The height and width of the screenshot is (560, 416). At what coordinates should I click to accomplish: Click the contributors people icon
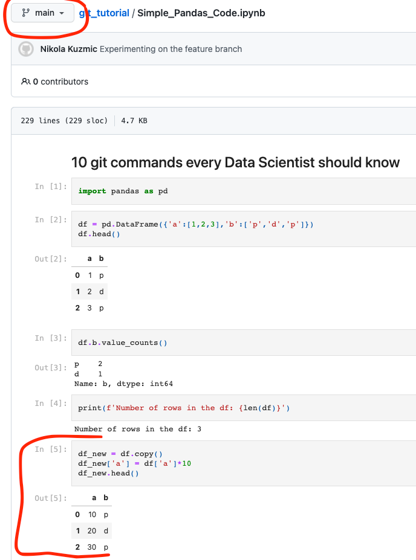[x=25, y=80]
